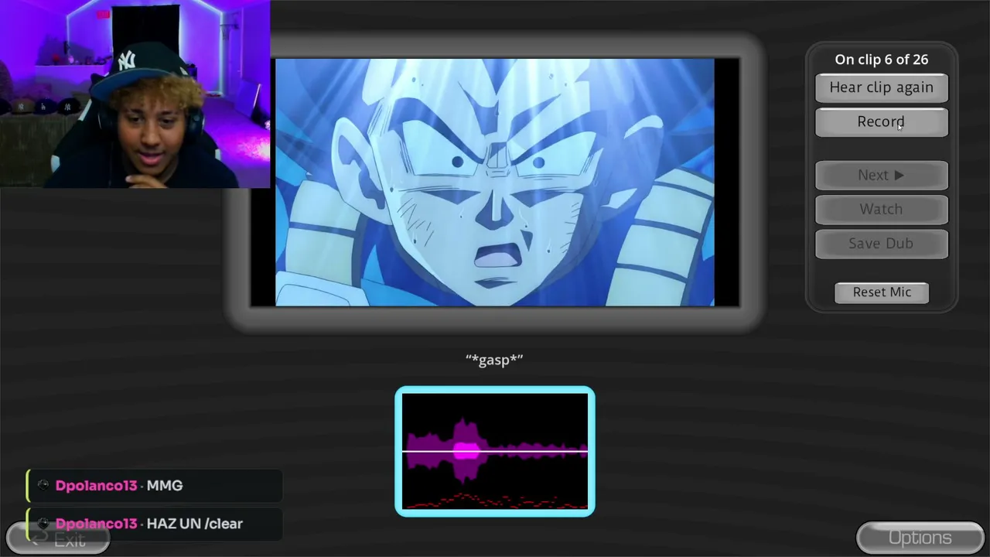This screenshot has width=990, height=557.
Task: Select the Dpolanco13 "MMG" chat message
Action: [x=154, y=486]
